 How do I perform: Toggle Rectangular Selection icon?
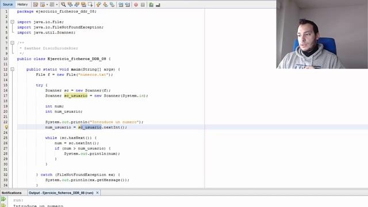90,5
